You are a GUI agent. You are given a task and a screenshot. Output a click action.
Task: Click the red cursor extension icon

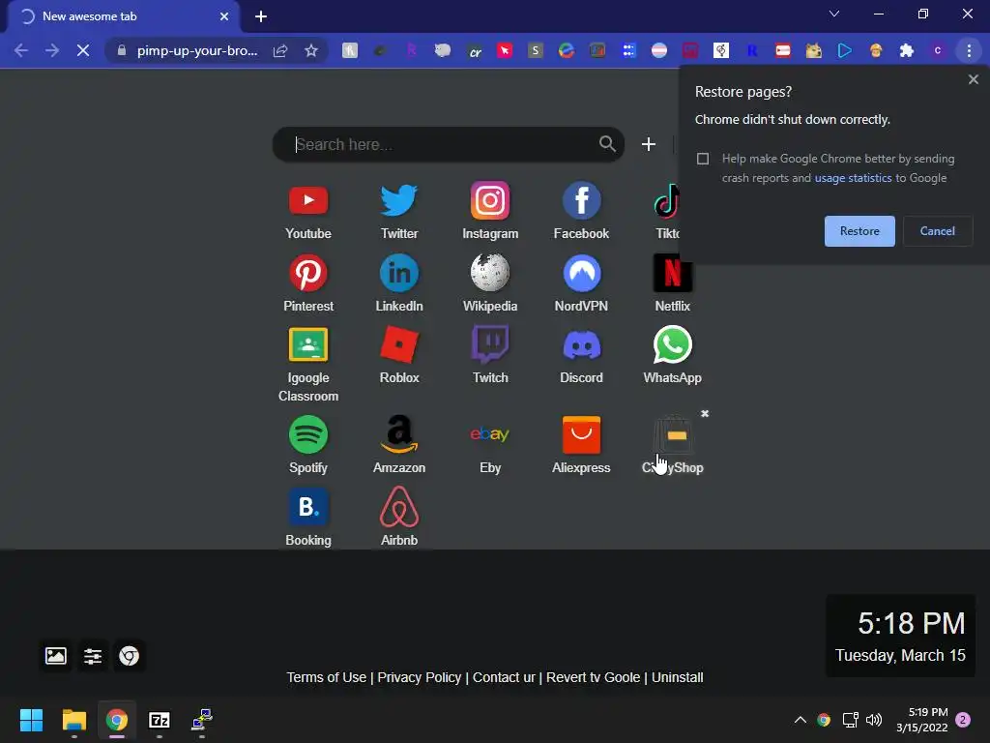pyautogui.click(x=505, y=50)
